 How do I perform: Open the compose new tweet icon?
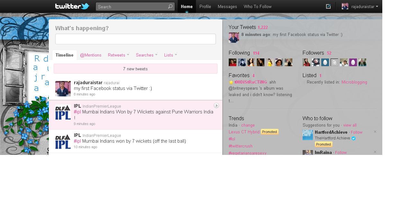(x=328, y=6)
